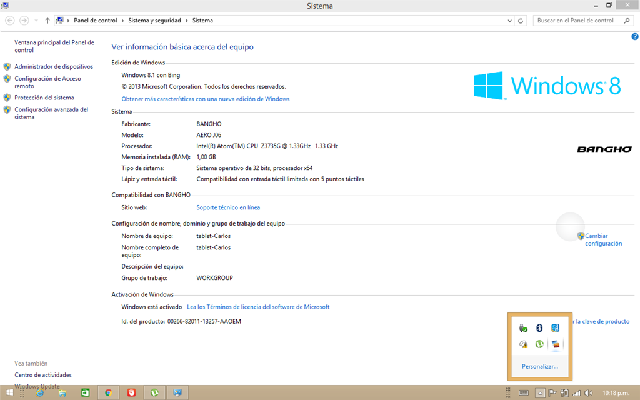Viewport: 640px width, 400px height.
Task: Click 'Safely Remove Hardware' USB tray icon
Action: pos(523,327)
